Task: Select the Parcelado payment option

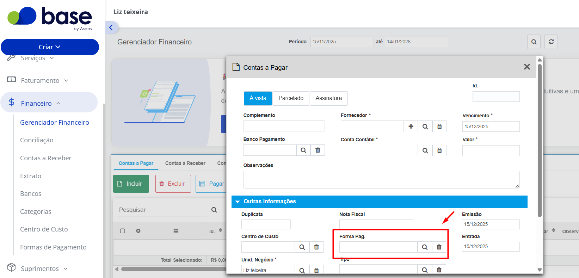Action: click(291, 98)
